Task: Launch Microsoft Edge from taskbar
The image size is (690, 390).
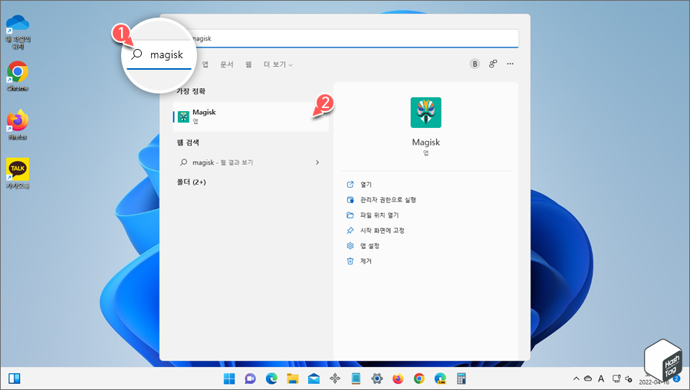Action: click(271, 379)
